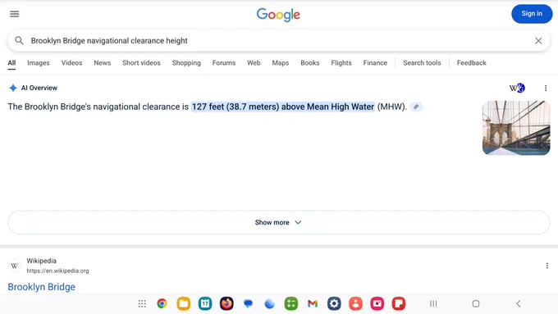Open the Google hamburger menu
The image size is (558, 314).
[x=15, y=14]
